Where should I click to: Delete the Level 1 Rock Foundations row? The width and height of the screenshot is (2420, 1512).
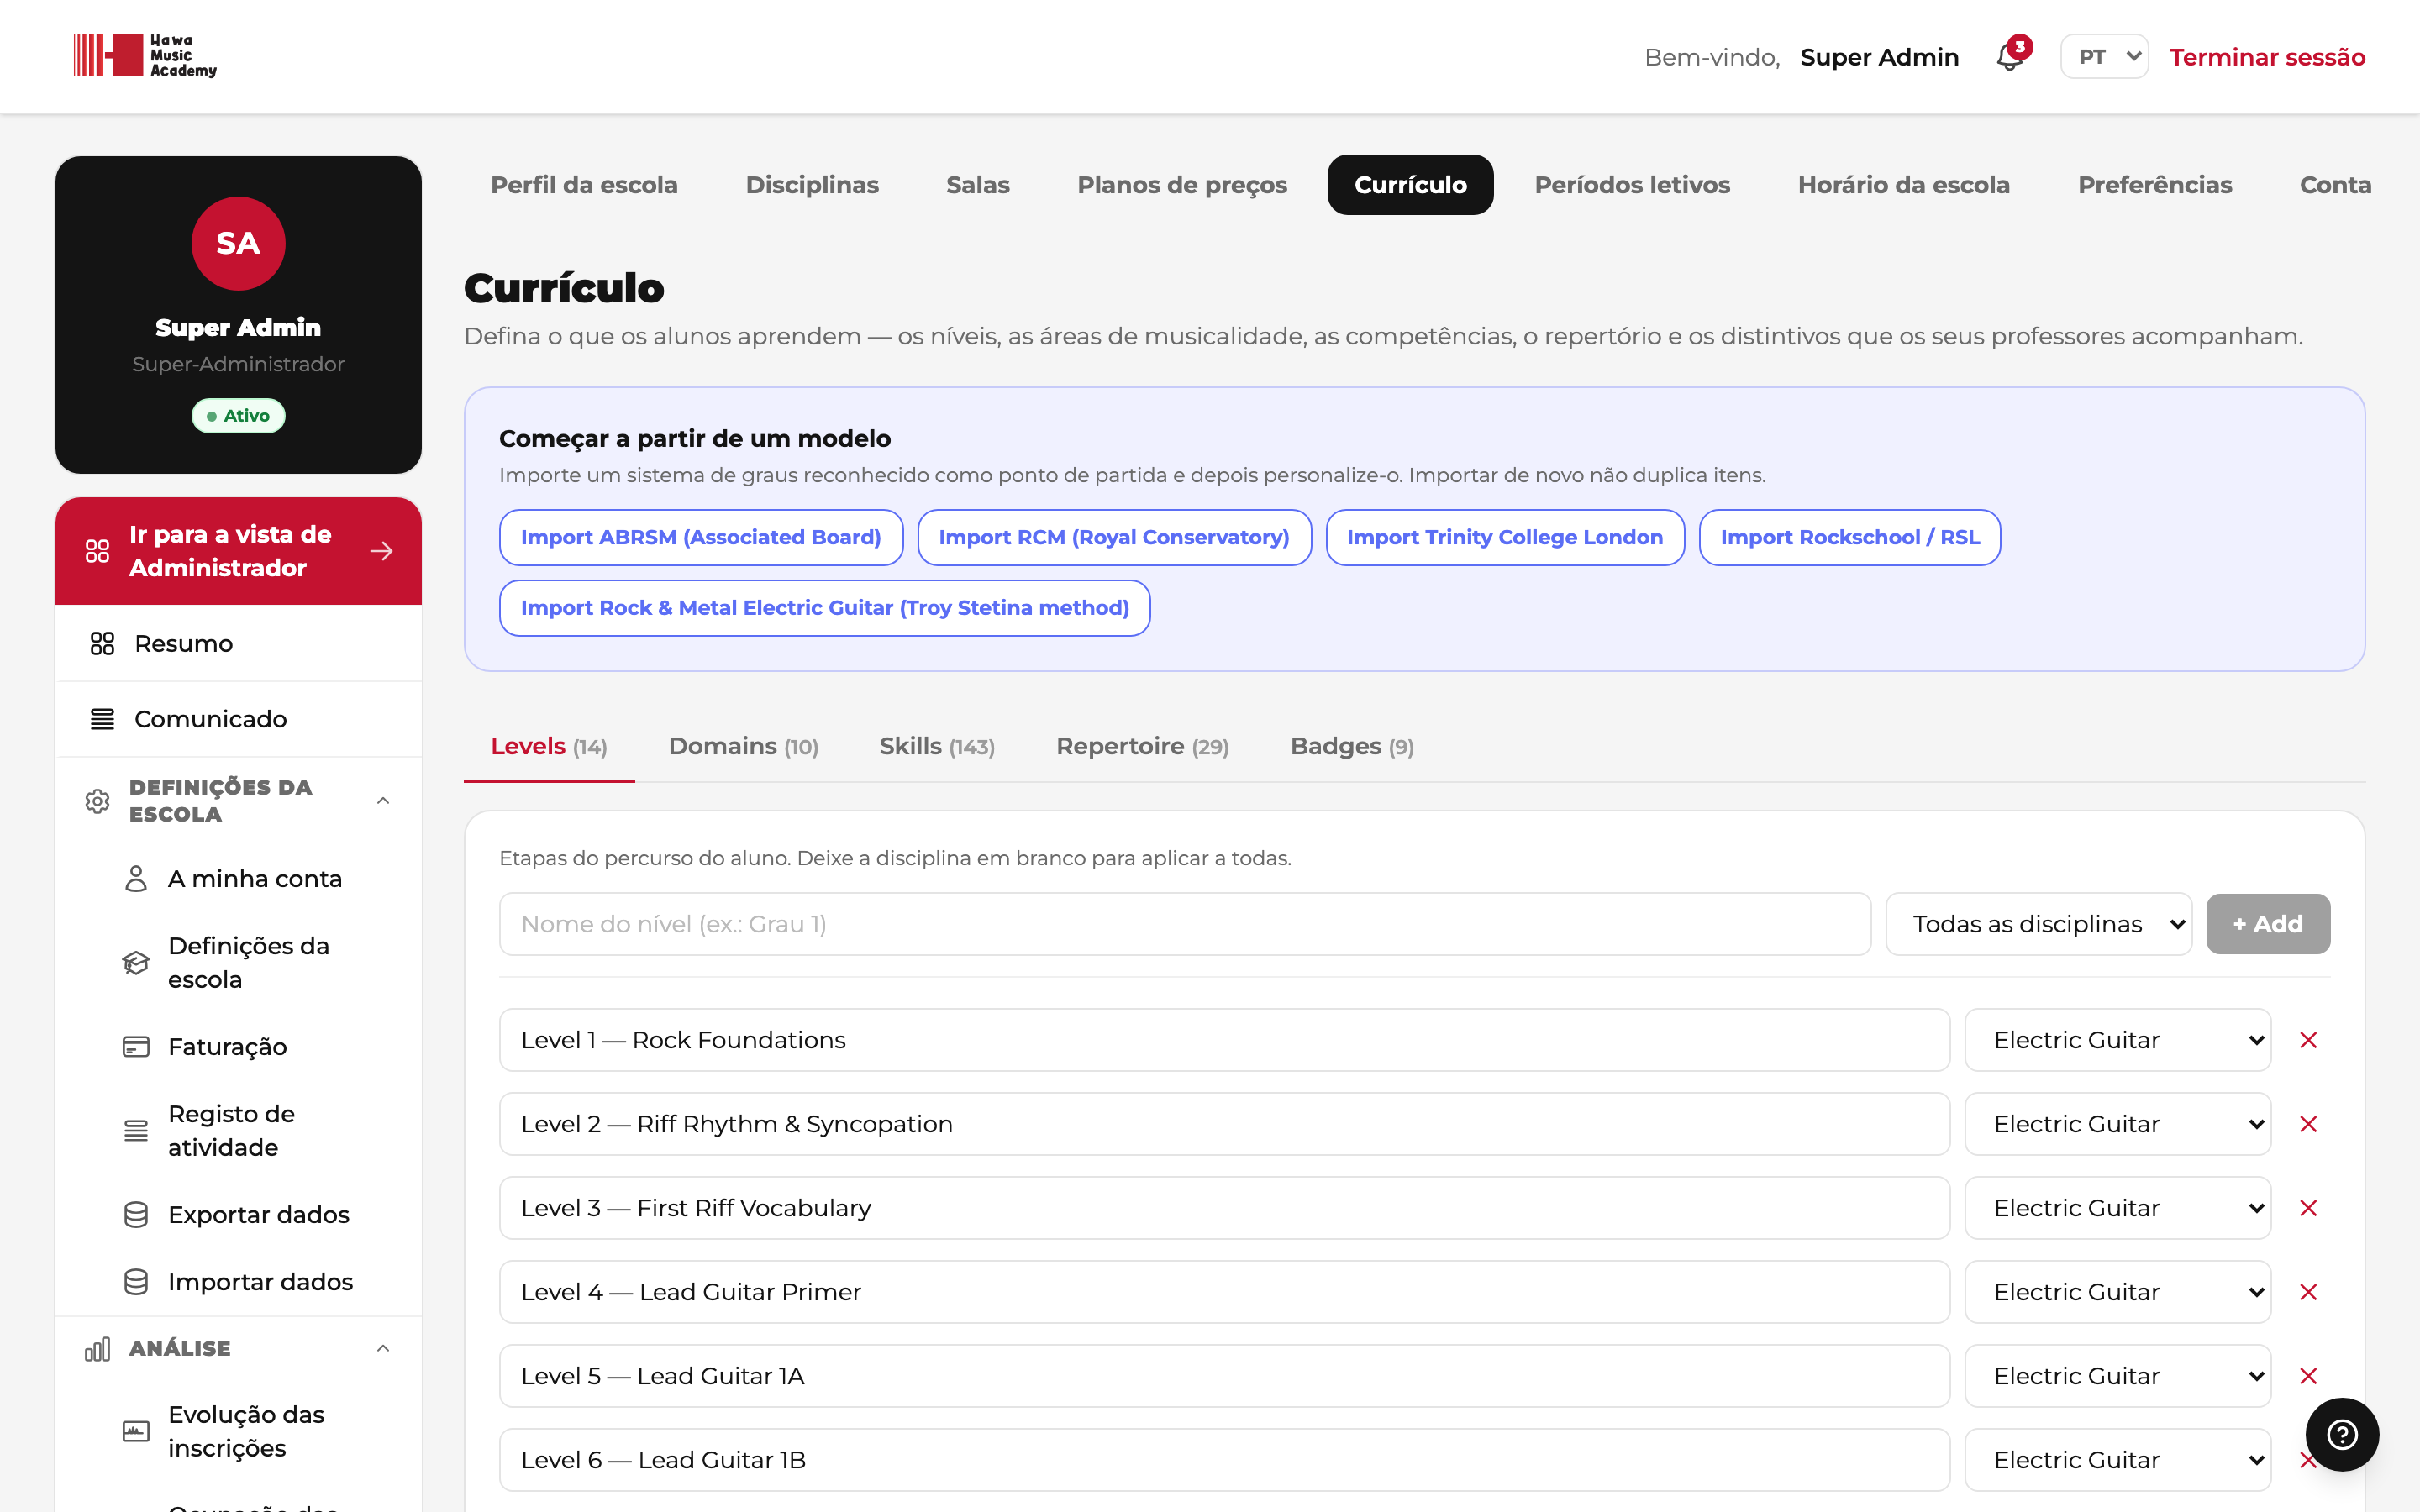[2308, 1040]
